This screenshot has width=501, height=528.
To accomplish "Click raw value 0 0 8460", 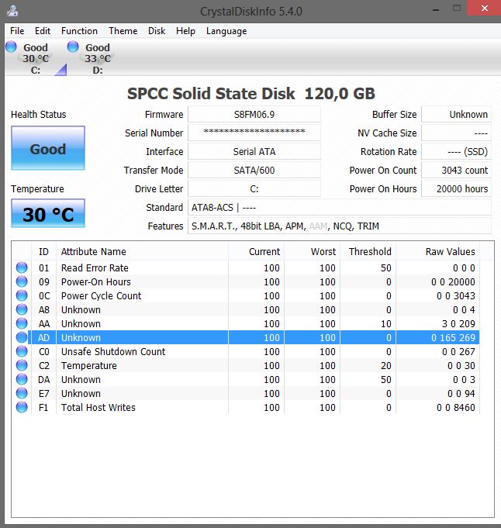I will coord(456,408).
